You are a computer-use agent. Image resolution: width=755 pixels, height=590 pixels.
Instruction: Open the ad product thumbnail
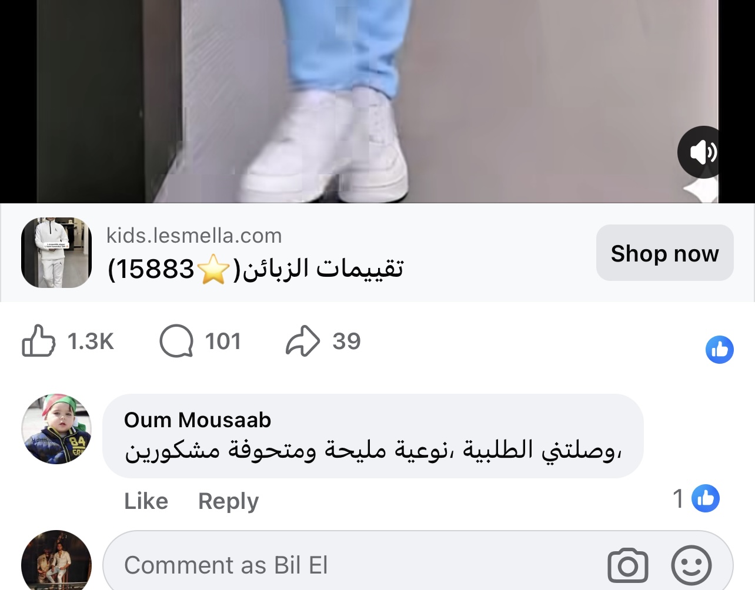(x=56, y=253)
